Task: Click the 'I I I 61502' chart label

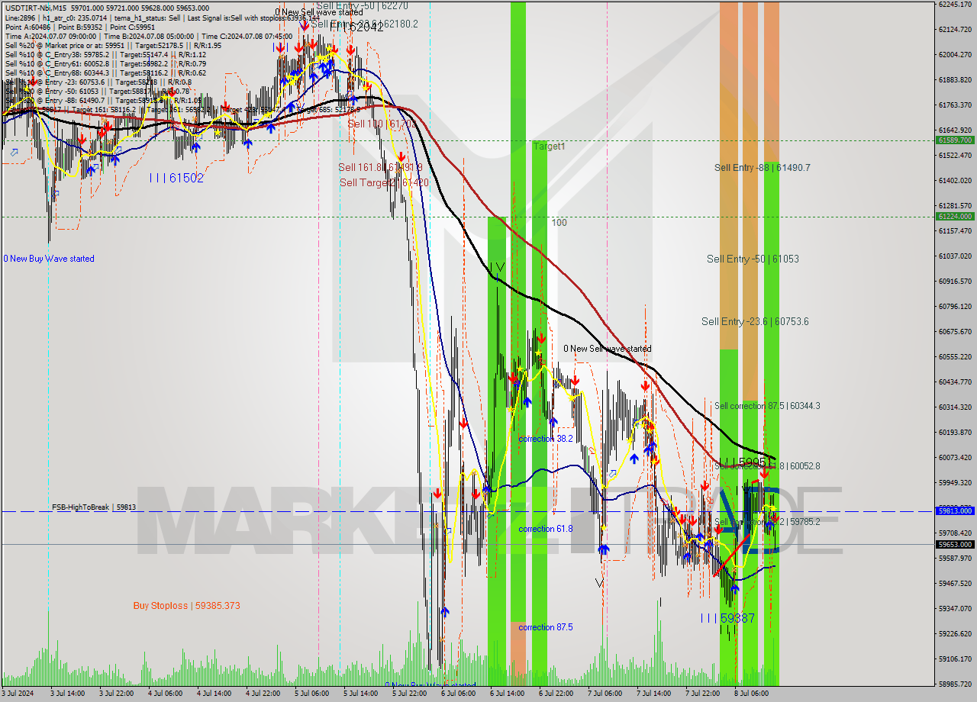Action: [x=176, y=178]
